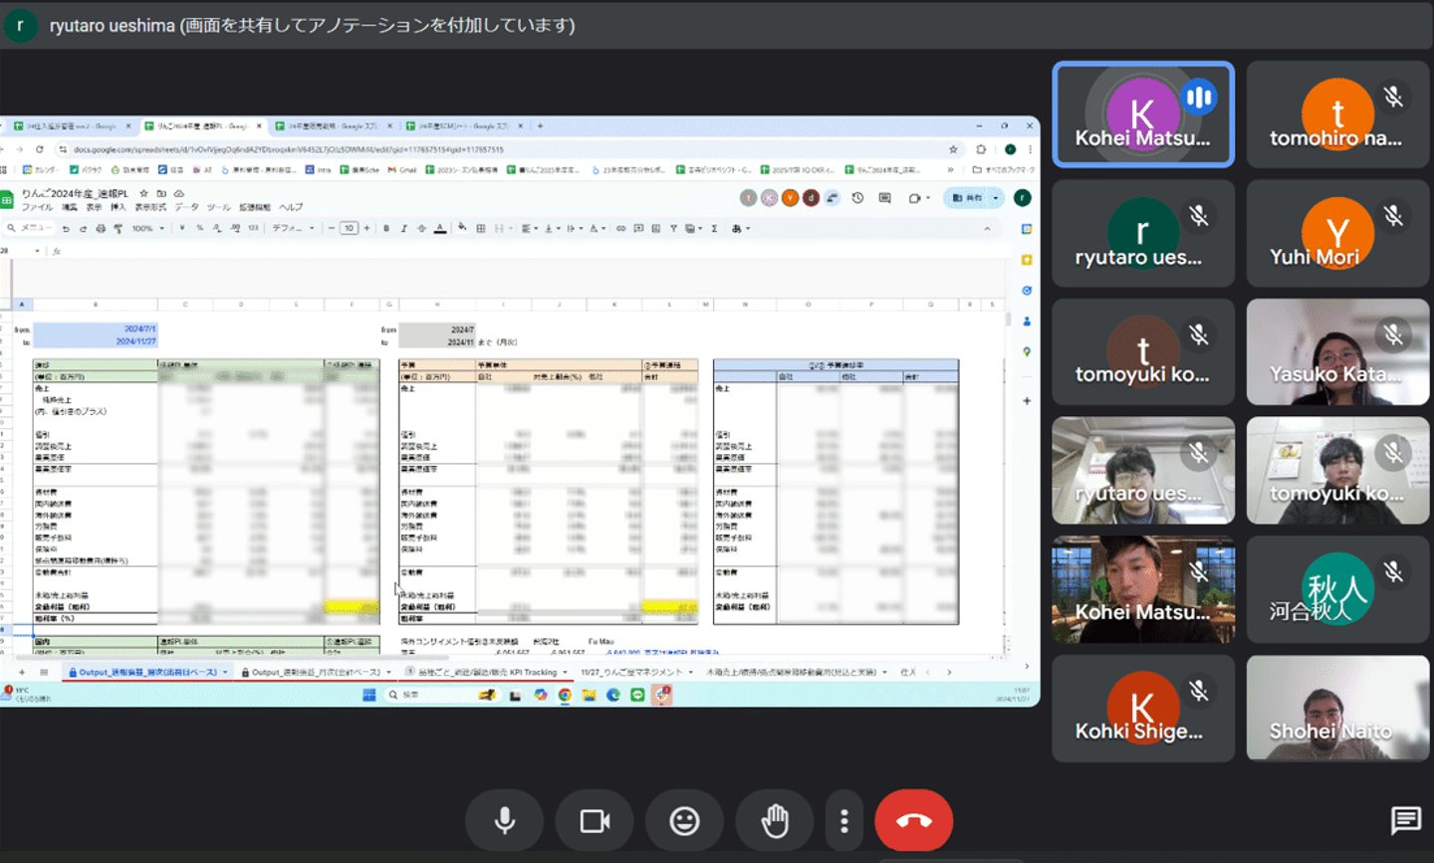Viewport: 1434px width, 863px height.
Task: Click the Windows Start button
Action: tap(369, 695)
